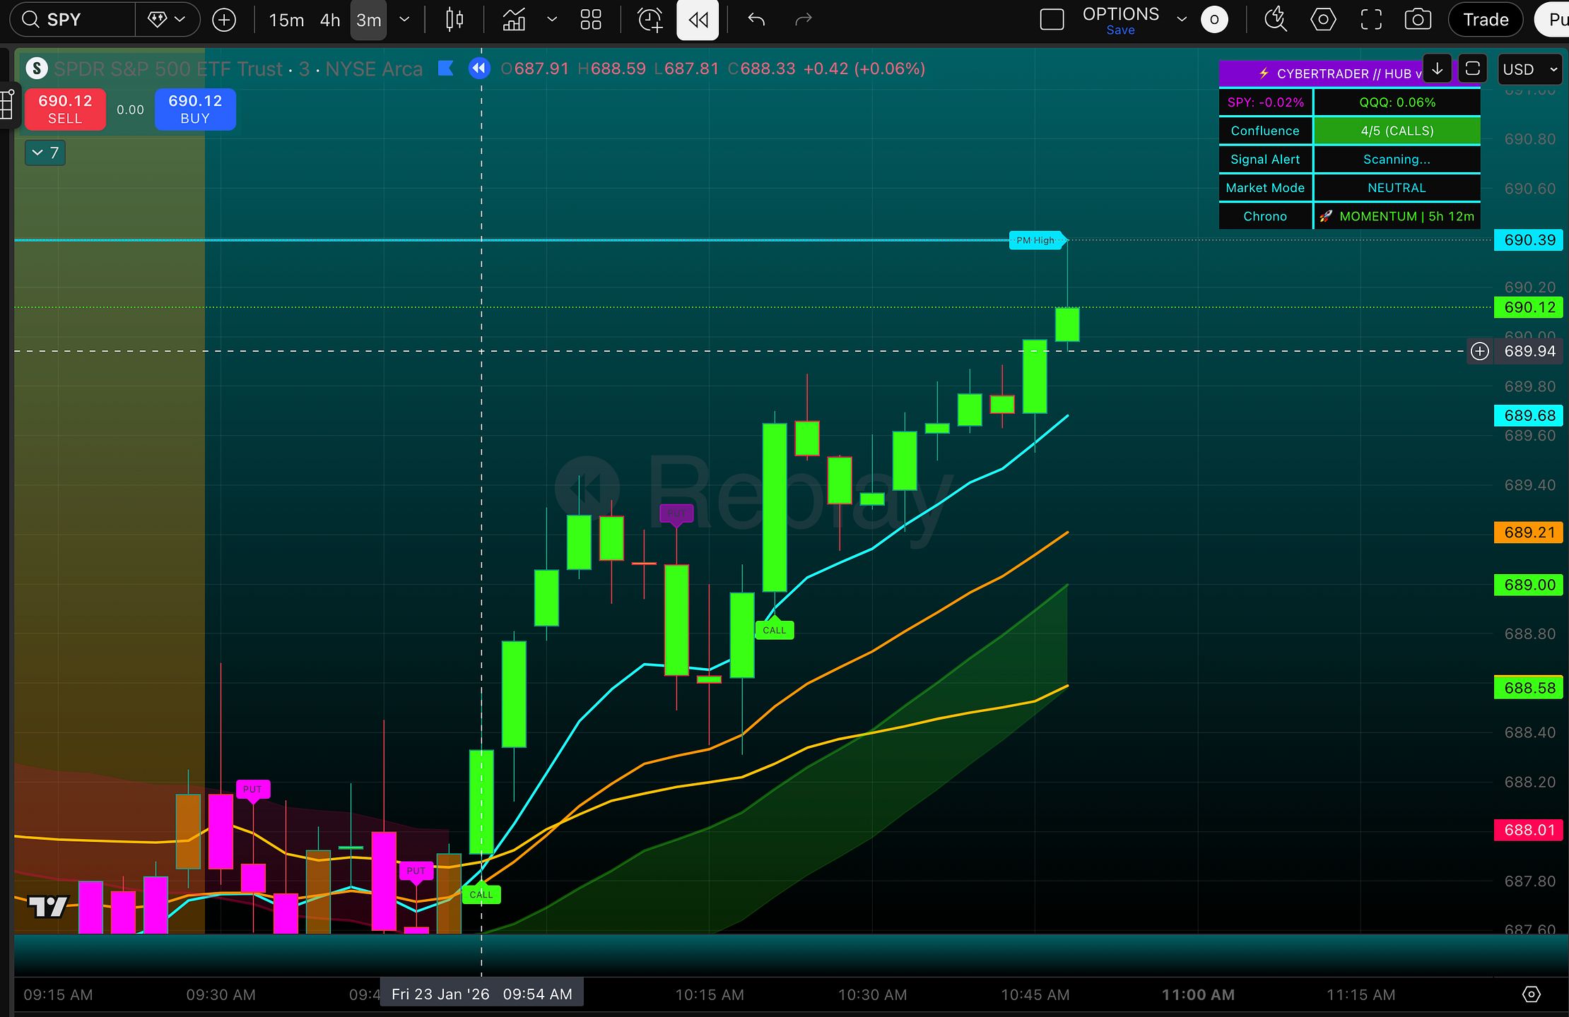Click the blue 690.12 BUY button

tap(195, 109)
